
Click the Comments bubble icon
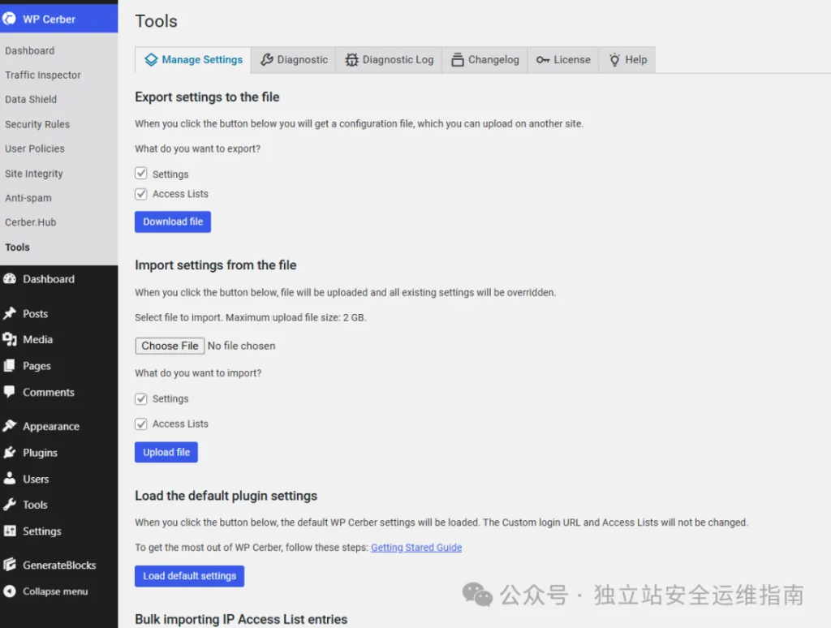click(x=10, y=392)
